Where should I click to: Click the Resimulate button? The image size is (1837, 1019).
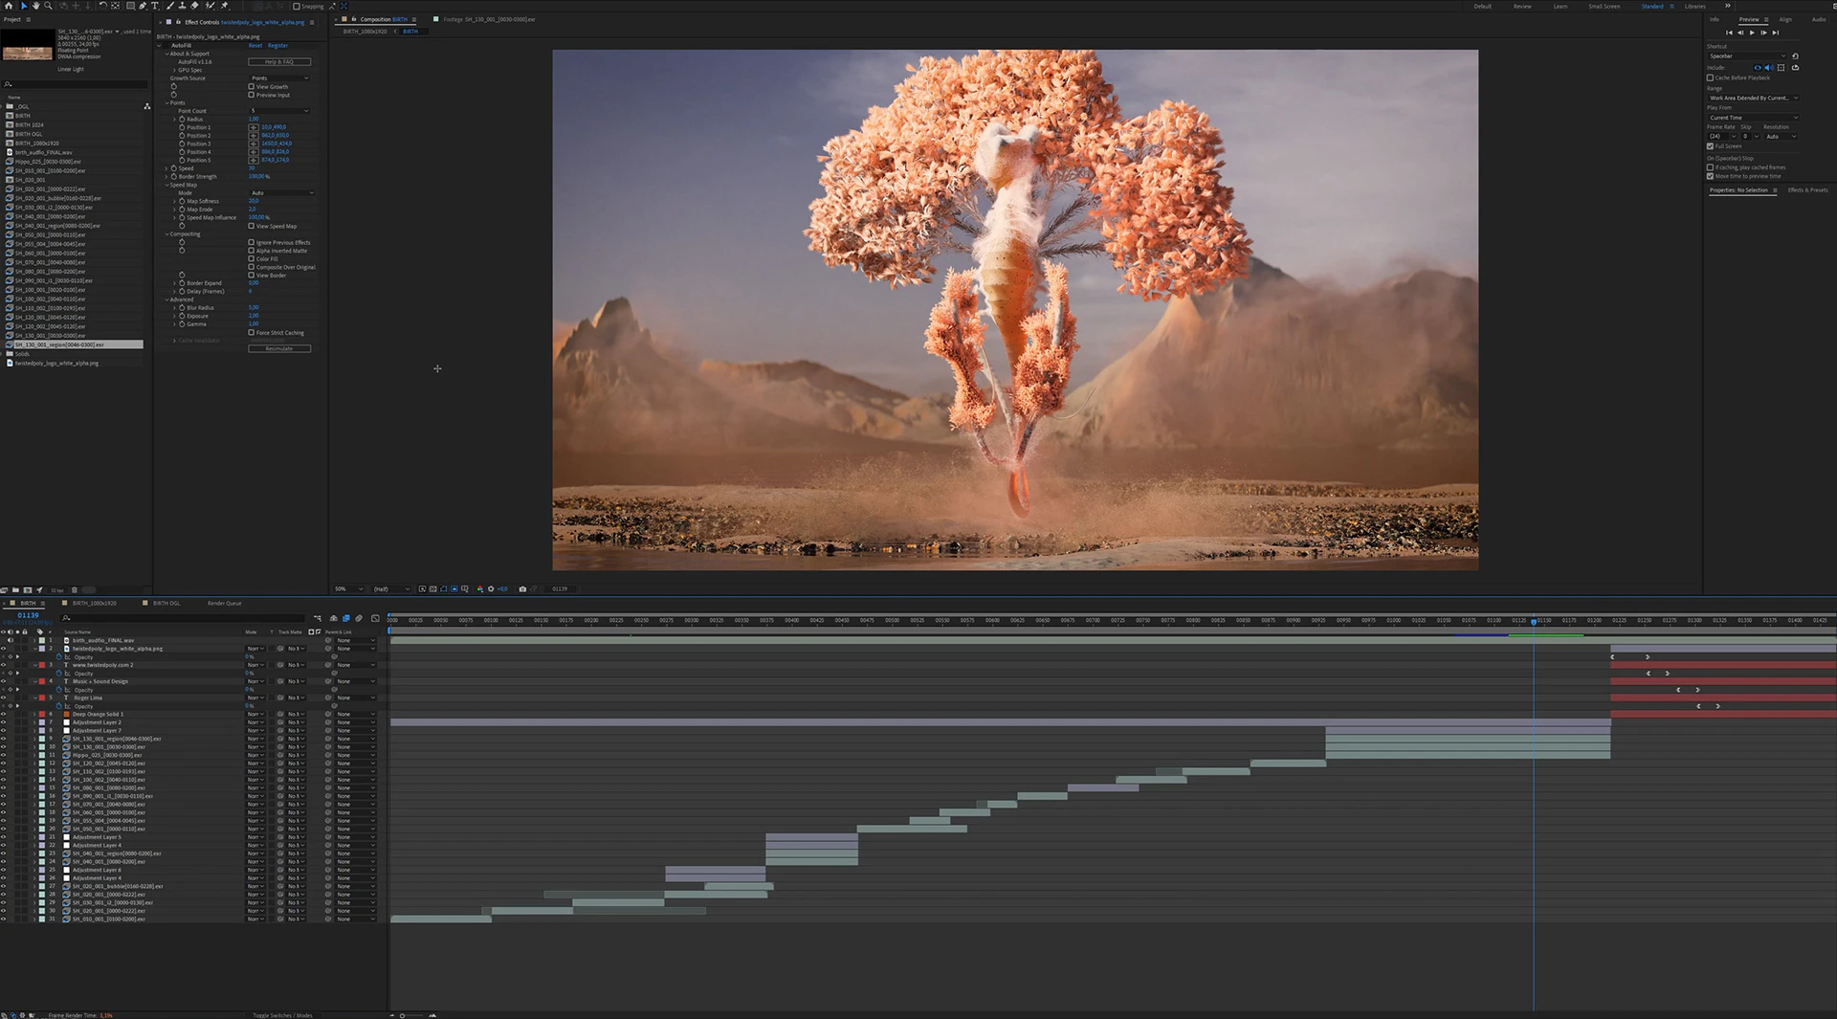click(x=279, y=349)
